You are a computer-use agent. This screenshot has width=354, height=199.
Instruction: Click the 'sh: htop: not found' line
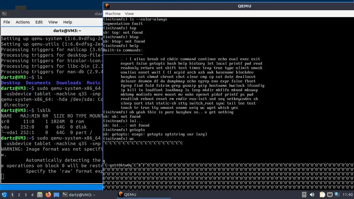[x=124, y=41]
